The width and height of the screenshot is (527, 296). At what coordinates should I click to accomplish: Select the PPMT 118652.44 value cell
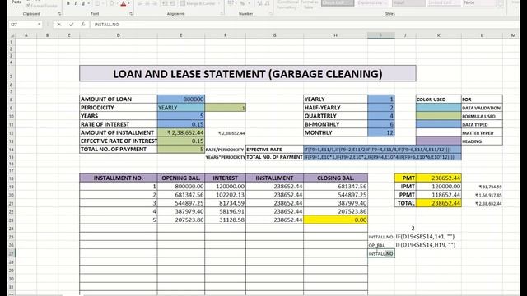coord(439,195)
